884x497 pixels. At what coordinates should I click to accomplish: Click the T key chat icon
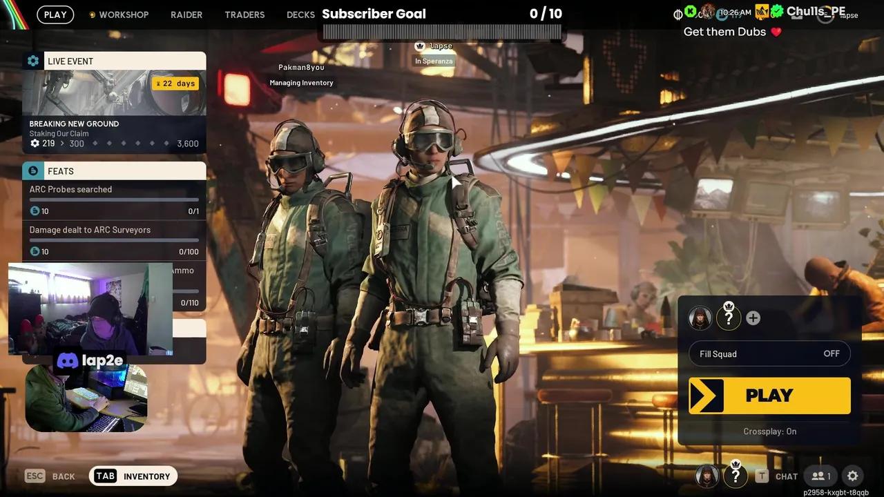tap(761, 476)
